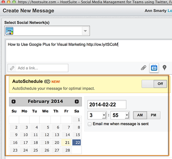The width and height of the screenshot is (172, 159).
Task: Select February 10 in the calendar
Action: [24, 135]
